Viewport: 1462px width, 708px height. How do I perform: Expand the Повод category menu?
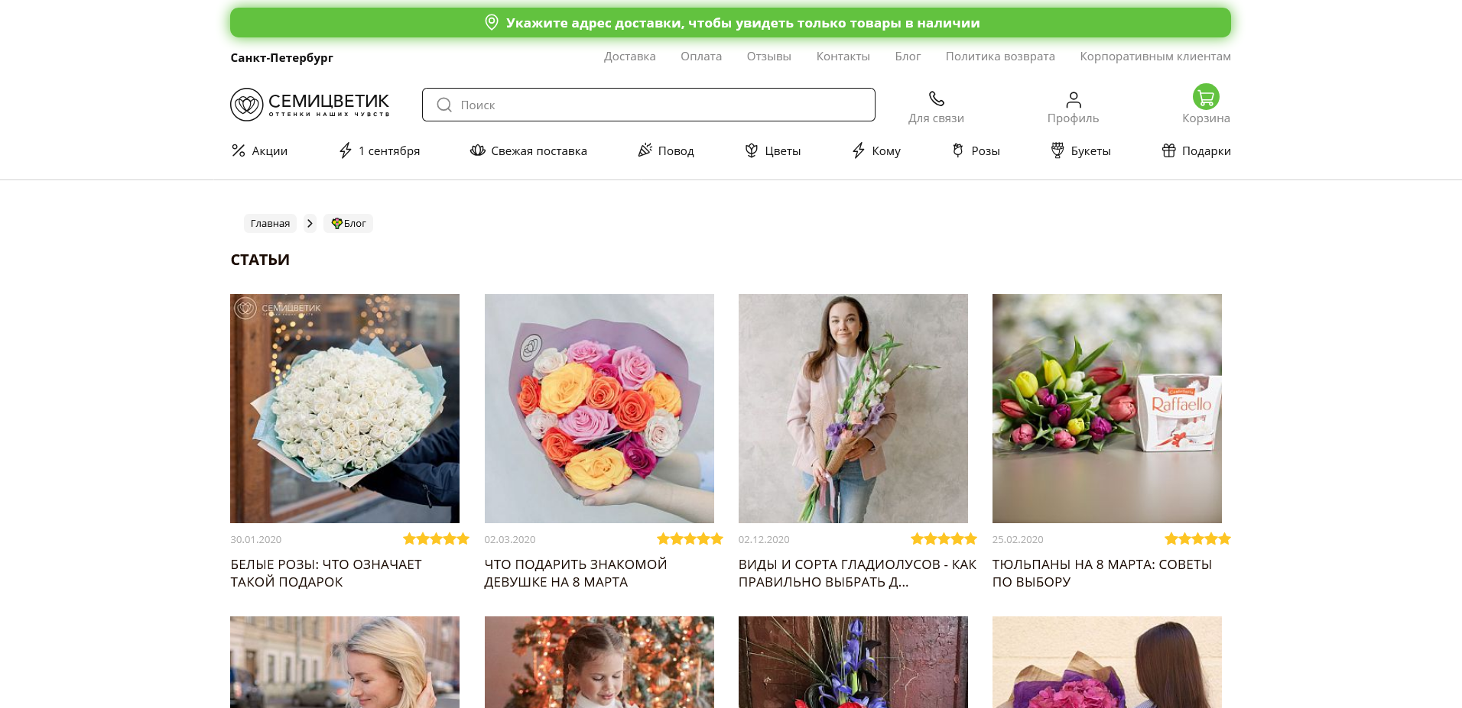(x=666, y=151)
